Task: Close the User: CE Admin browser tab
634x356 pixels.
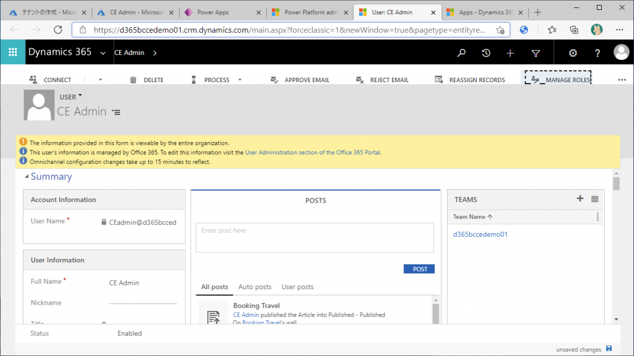Action: click(433, 12)
